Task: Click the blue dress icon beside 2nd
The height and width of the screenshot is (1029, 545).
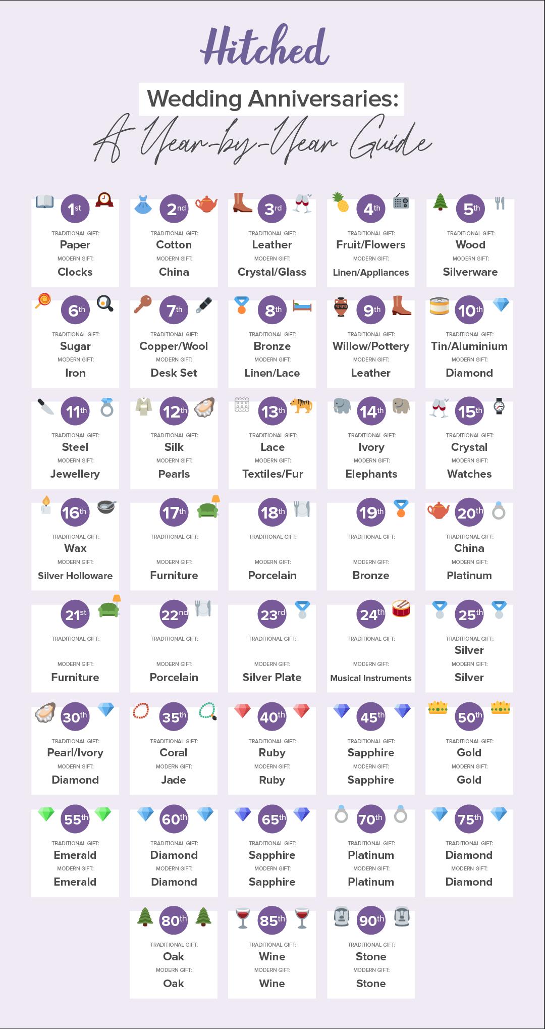Action: point(143,204)
